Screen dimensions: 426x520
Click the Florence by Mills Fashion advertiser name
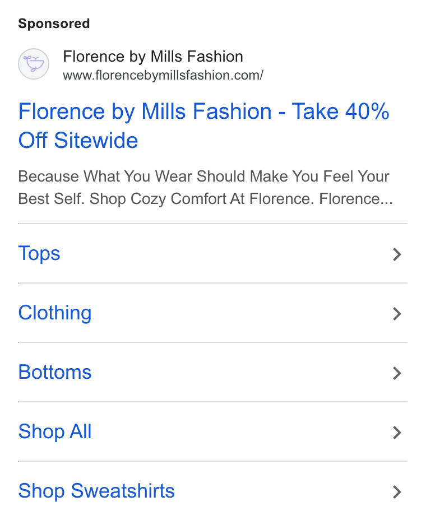[153, 57]
